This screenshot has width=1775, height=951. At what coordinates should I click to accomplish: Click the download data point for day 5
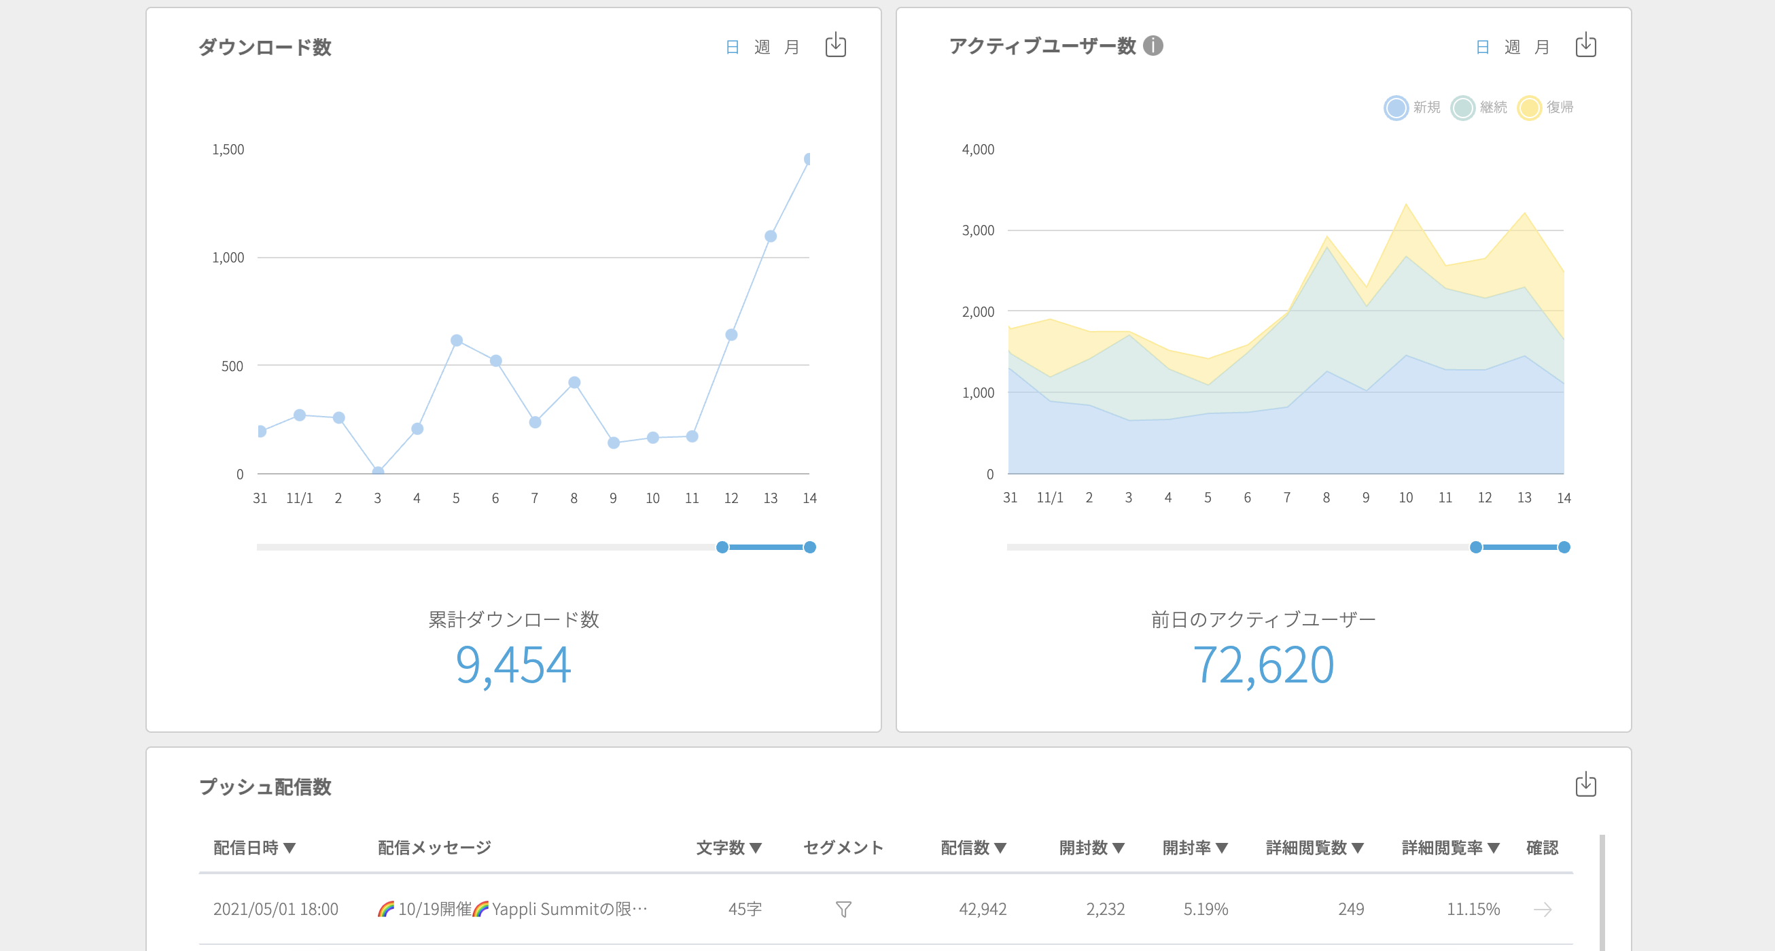[457, 341]
